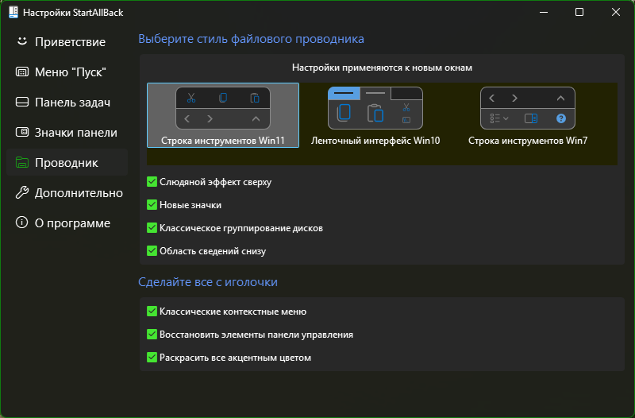
Task: Toggle Восстановить элементы панели управления
Action: 152,335
